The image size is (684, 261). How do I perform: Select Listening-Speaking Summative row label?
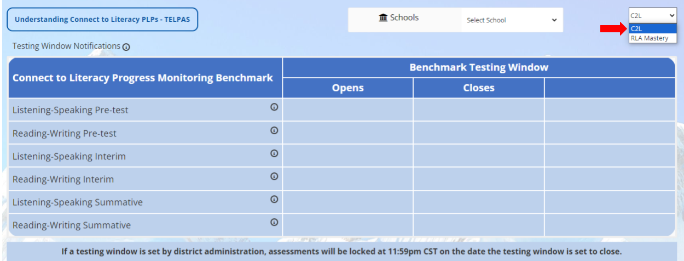click(78, 202)
